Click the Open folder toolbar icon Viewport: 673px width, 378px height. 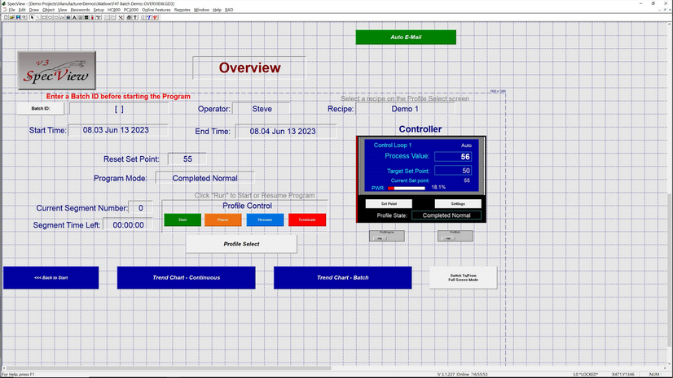(12, 17)
